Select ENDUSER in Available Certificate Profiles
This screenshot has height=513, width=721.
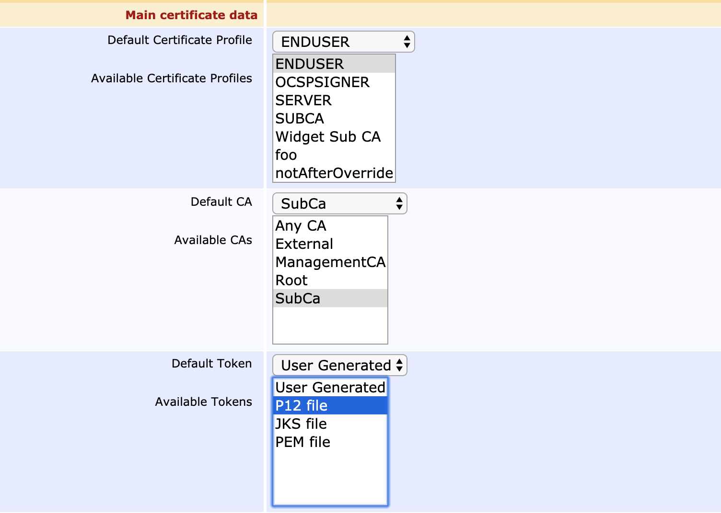click(334, 64)
